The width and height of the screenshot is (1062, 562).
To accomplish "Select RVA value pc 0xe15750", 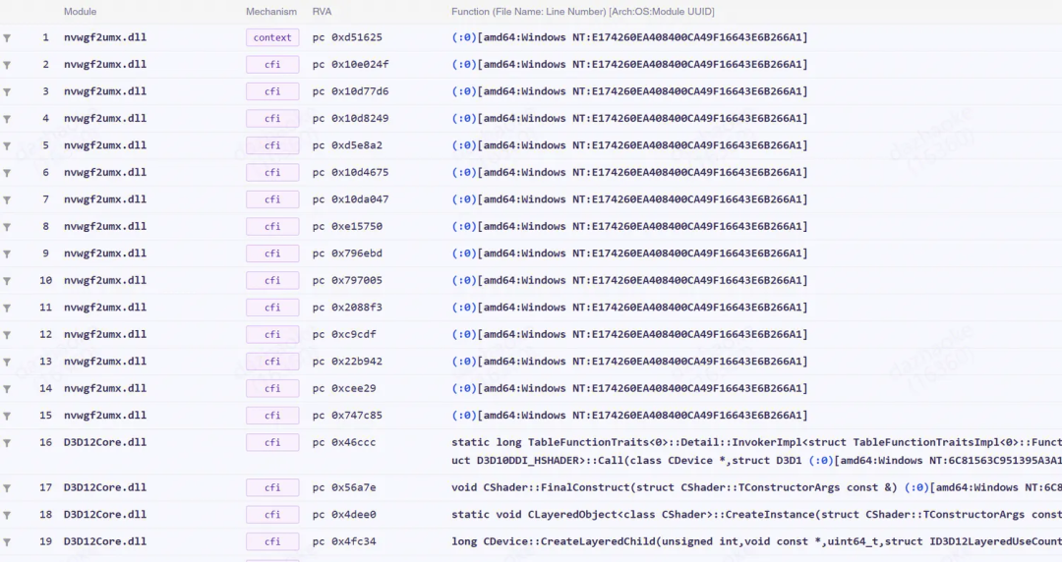I will [x=347, y=226].
